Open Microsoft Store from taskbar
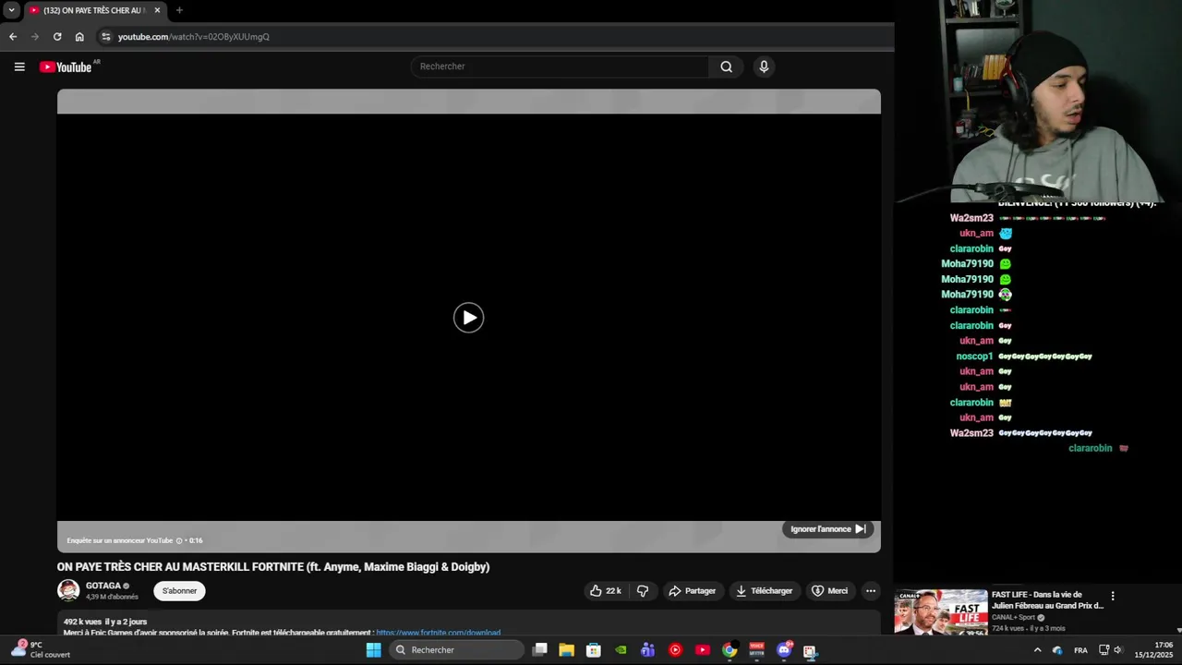The image size is (1182, 665). click(x=594, y=650)
